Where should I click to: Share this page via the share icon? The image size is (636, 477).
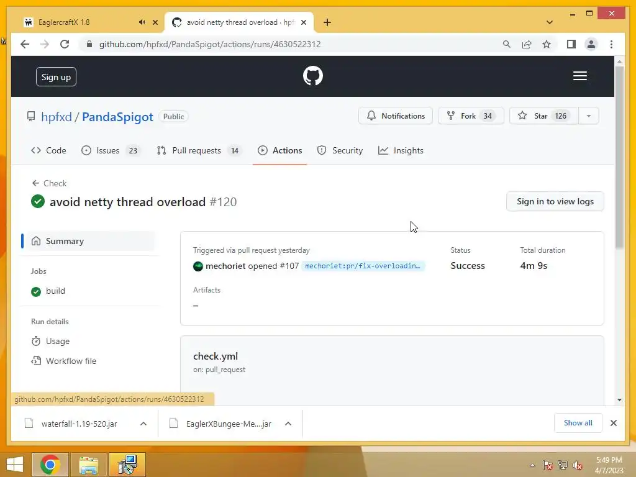[x=527, y=44]
